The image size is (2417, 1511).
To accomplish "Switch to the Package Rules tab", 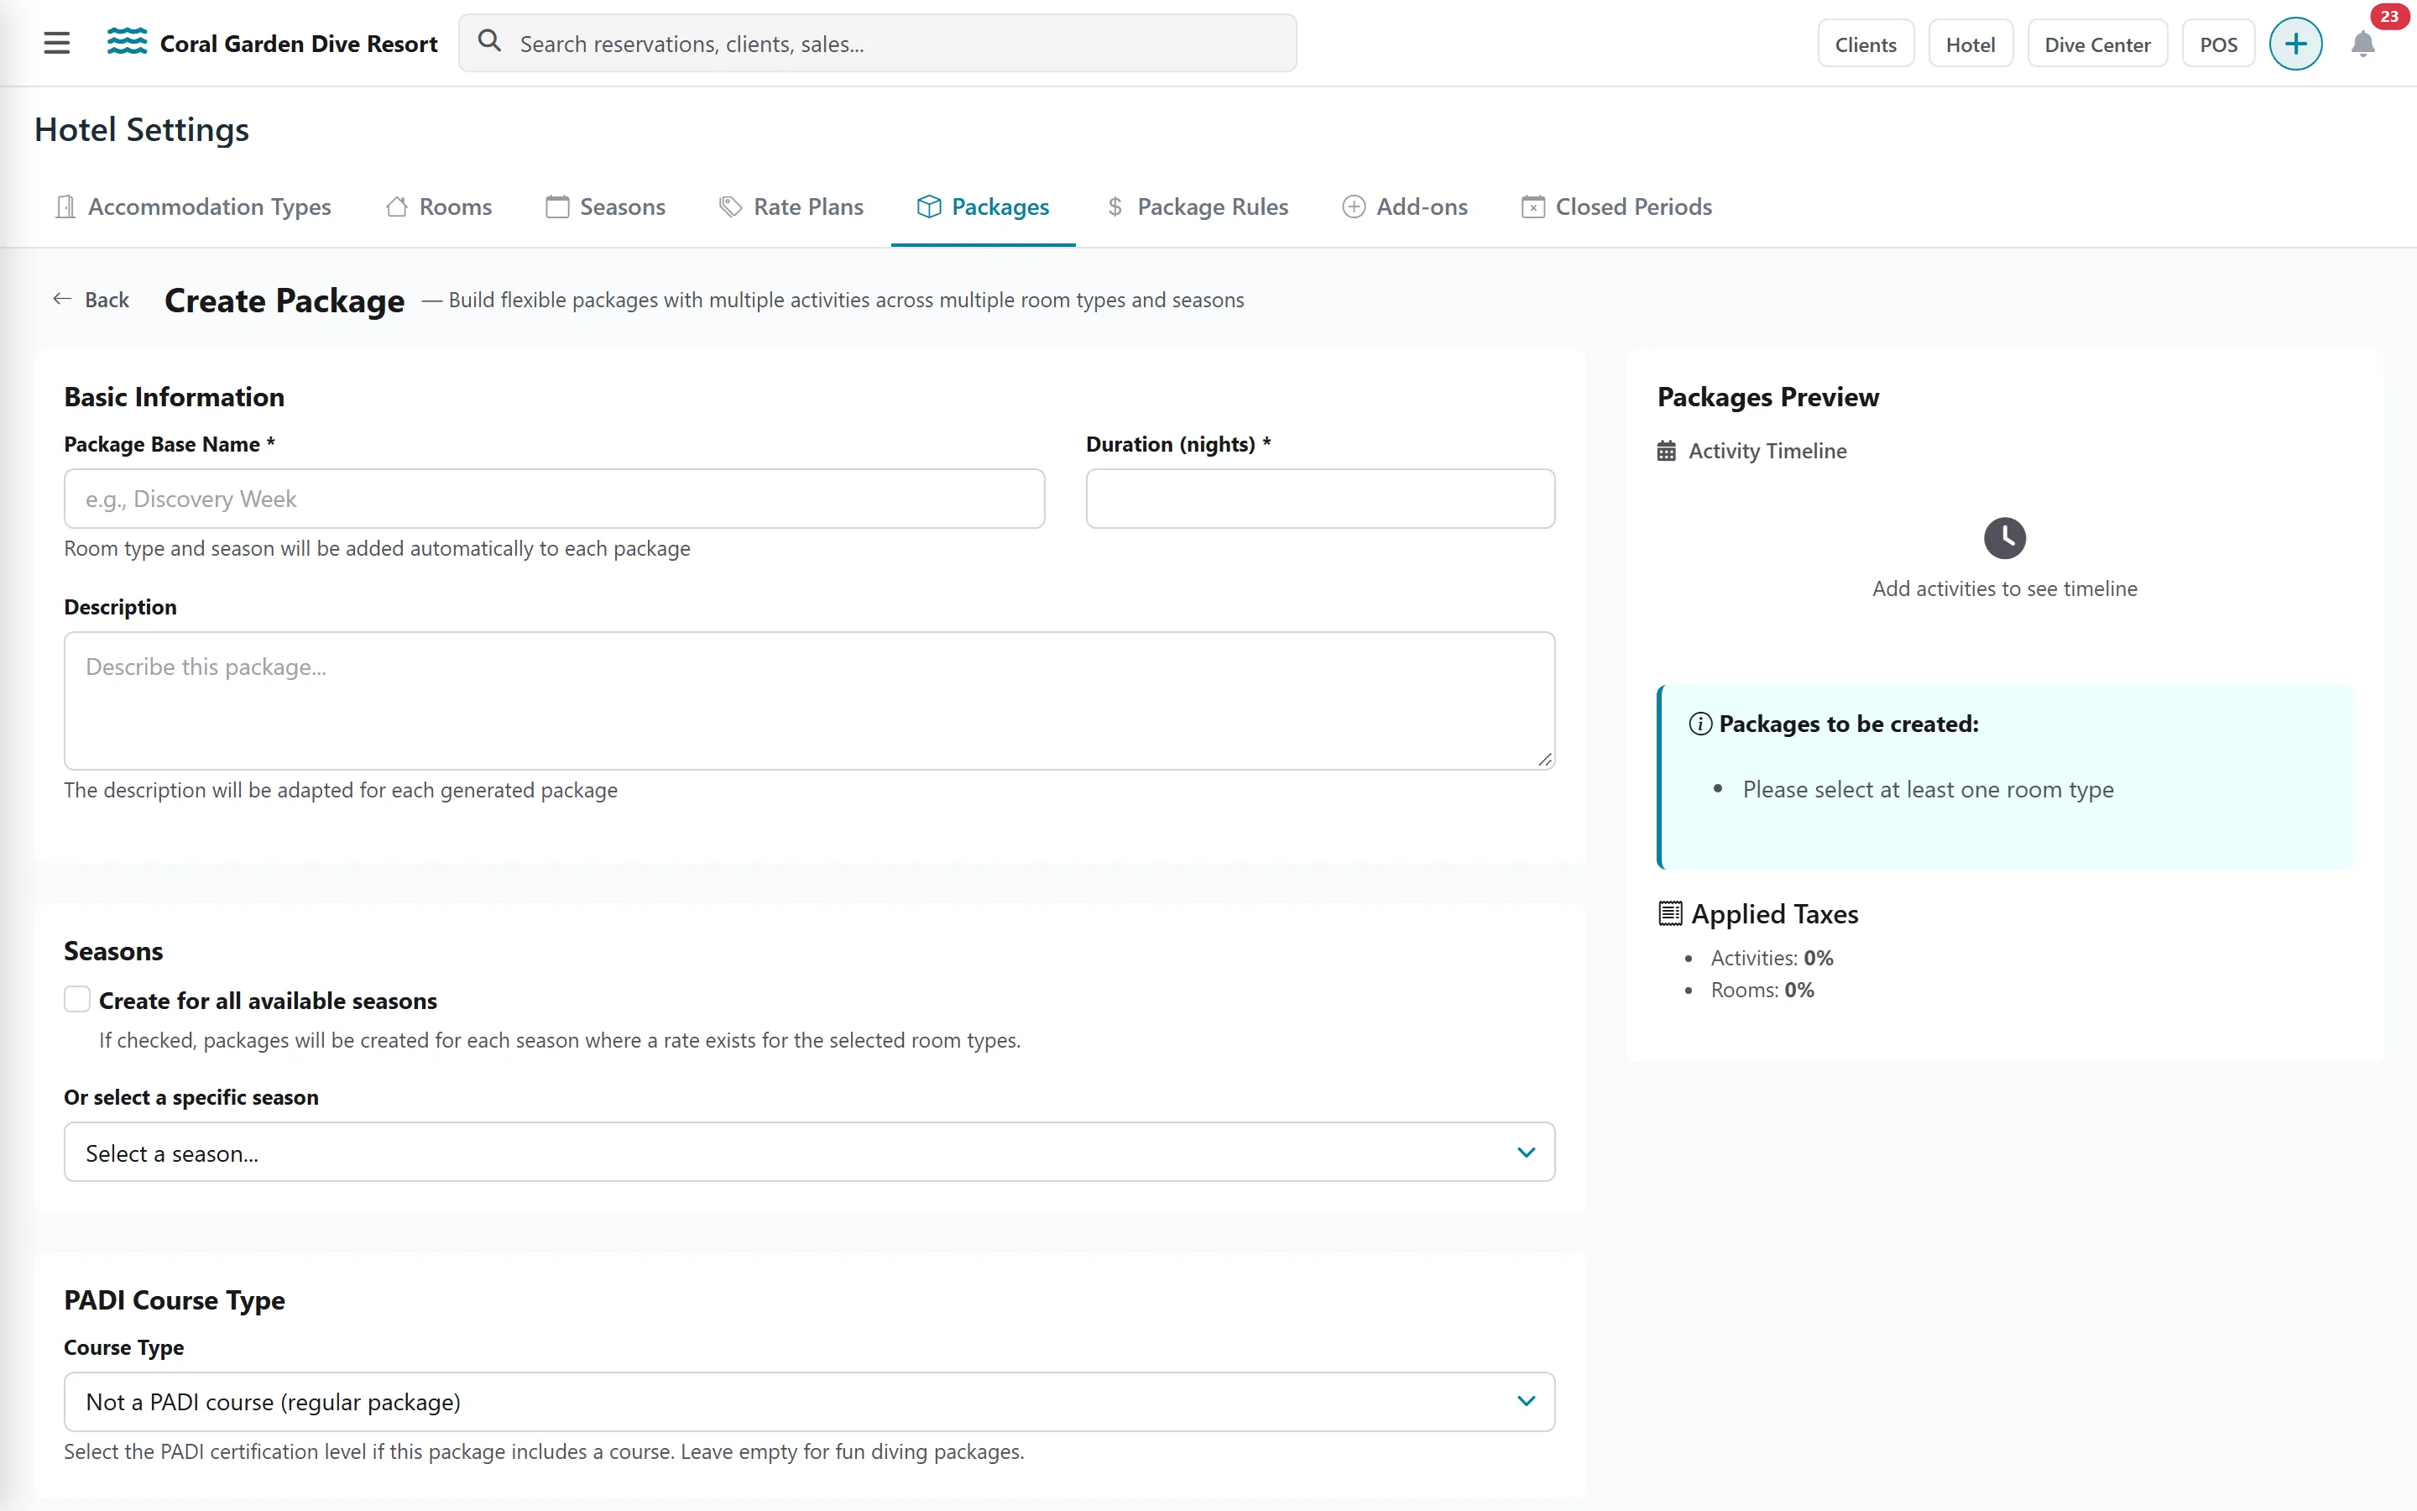I will tap(1197, 207).
